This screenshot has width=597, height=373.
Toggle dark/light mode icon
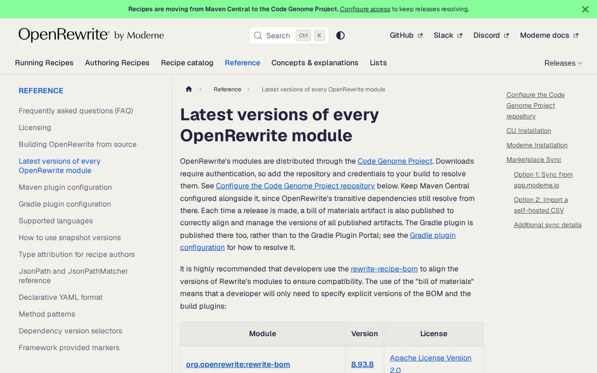(340, 35)
